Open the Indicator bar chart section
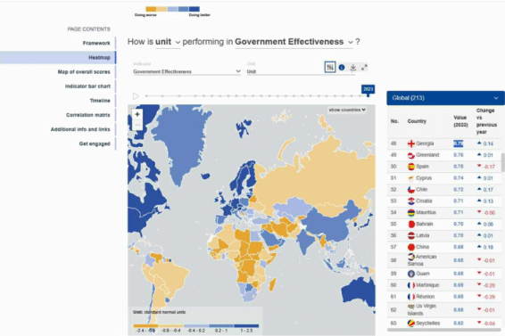The height and width of the screenshot is (336, 505). [x=87, y=86]
